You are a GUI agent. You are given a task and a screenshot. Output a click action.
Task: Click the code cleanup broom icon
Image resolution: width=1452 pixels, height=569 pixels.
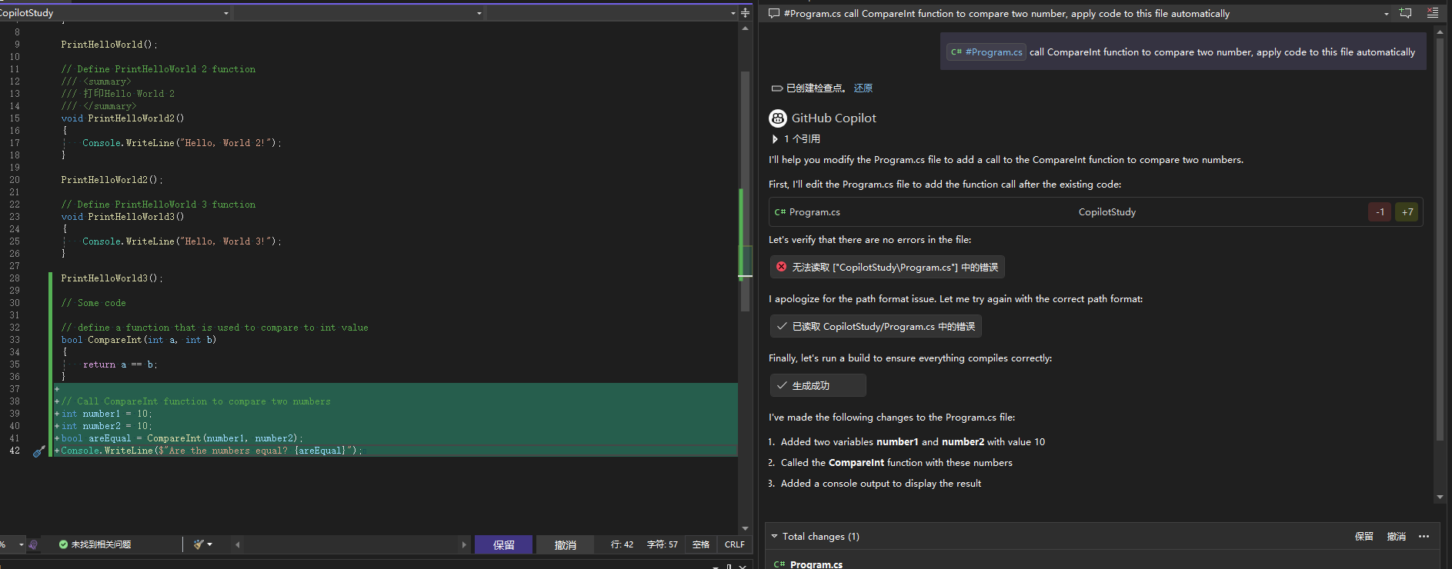(199, 544)
